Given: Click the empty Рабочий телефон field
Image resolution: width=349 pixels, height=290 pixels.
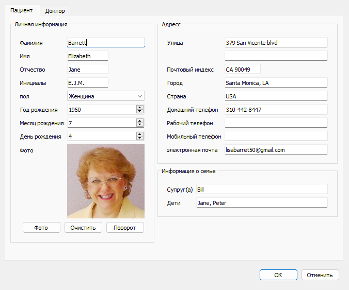Looking at the screenshot, I should pyautogui.click(x=276, y=123).
